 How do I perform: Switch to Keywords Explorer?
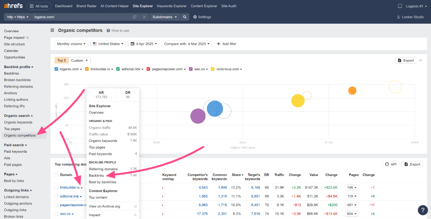(172, 6)
